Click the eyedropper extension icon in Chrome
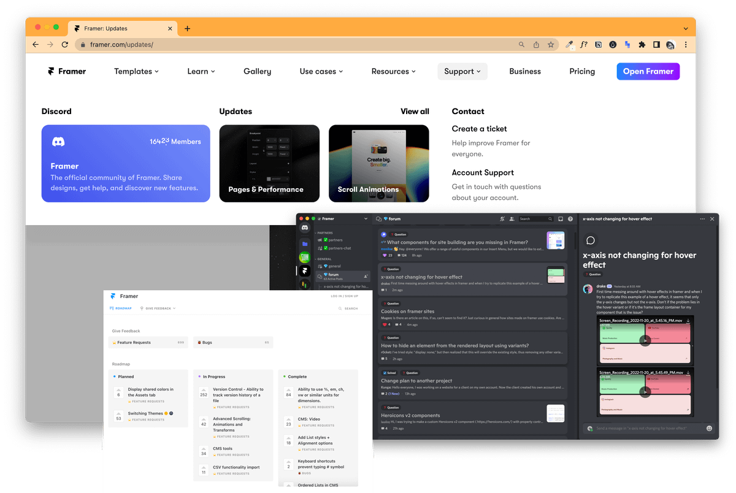Viewport: 736px width, 493px height. [569, 45]
